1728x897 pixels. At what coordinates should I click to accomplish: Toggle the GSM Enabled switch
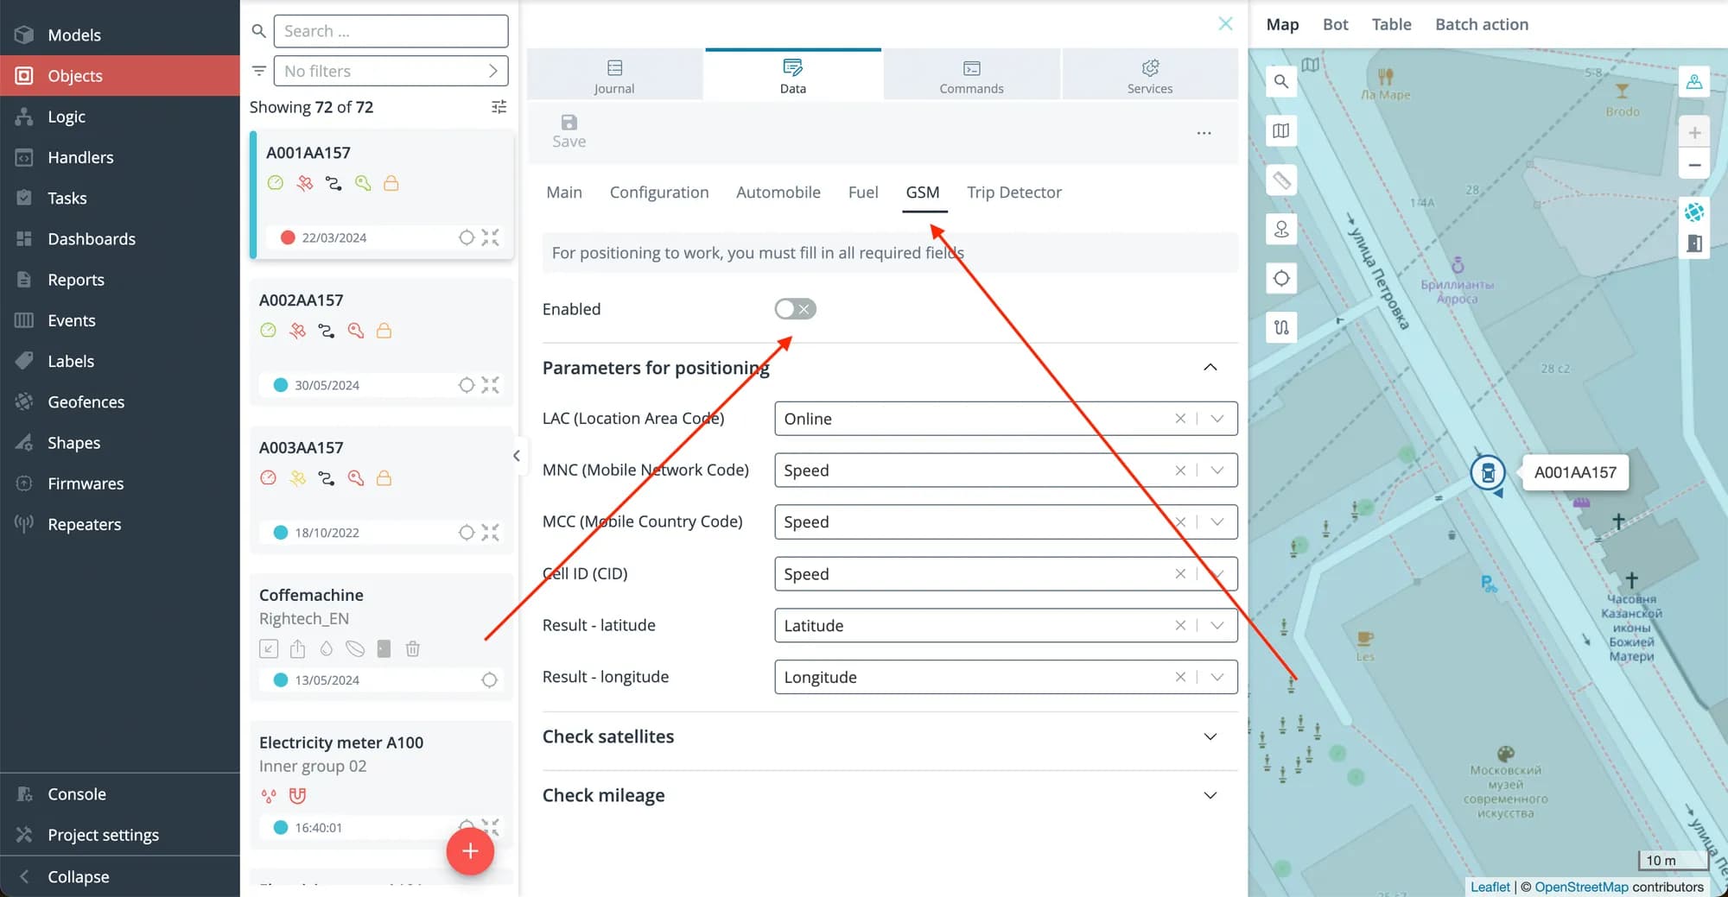point(795,309)
